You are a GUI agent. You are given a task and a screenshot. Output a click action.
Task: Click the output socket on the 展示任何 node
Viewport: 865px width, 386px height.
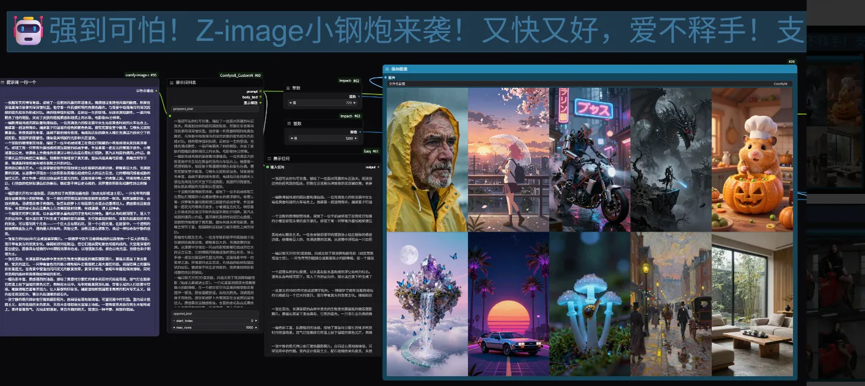(378, 167)
